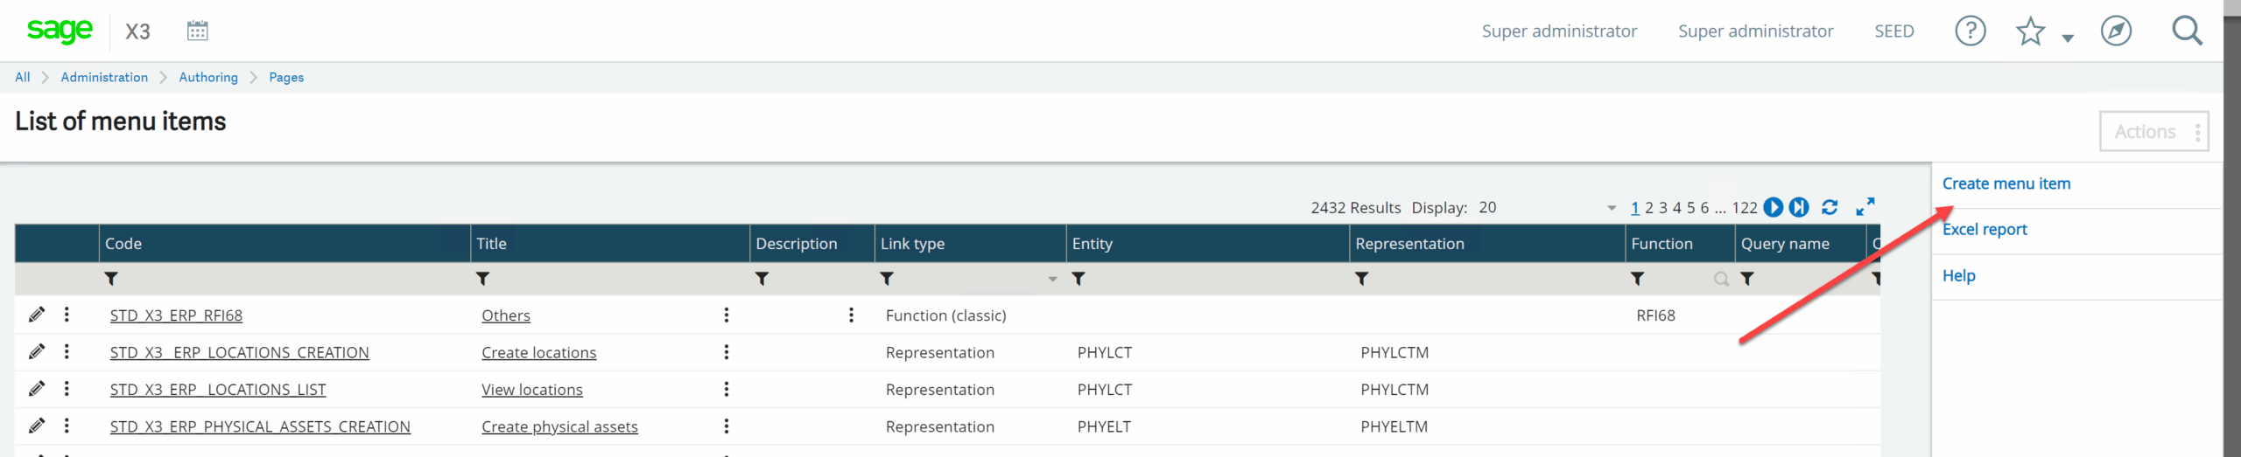2241x457 pixels.
Task: Filter the Description column
Action: point(762,279)
